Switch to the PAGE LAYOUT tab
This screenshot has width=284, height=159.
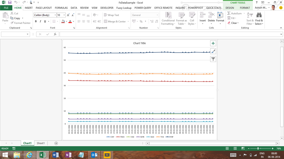(x=44, y=8)
